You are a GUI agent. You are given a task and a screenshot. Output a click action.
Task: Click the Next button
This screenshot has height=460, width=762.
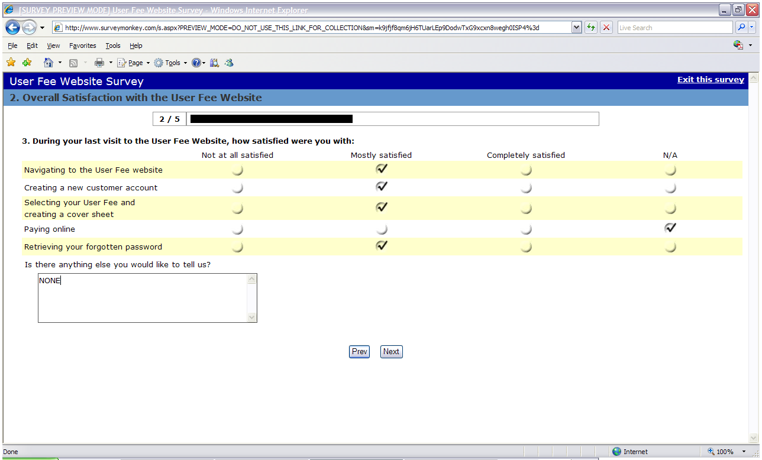click(391, 352)
